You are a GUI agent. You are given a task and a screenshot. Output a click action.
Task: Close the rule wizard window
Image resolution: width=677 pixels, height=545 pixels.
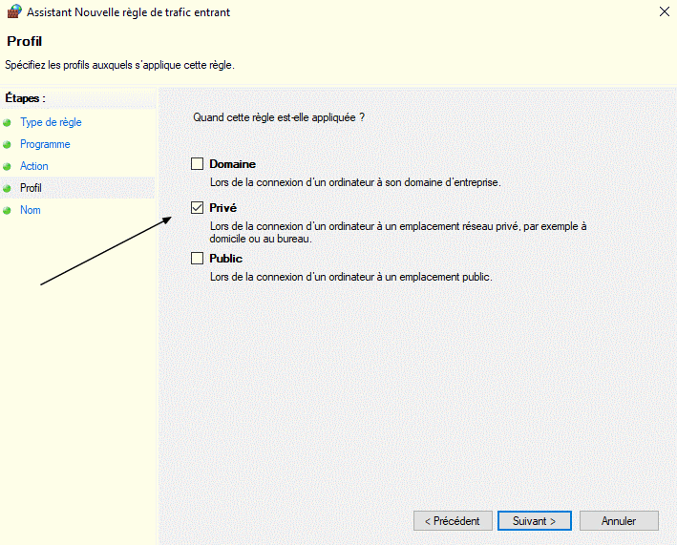pos(665,11)
